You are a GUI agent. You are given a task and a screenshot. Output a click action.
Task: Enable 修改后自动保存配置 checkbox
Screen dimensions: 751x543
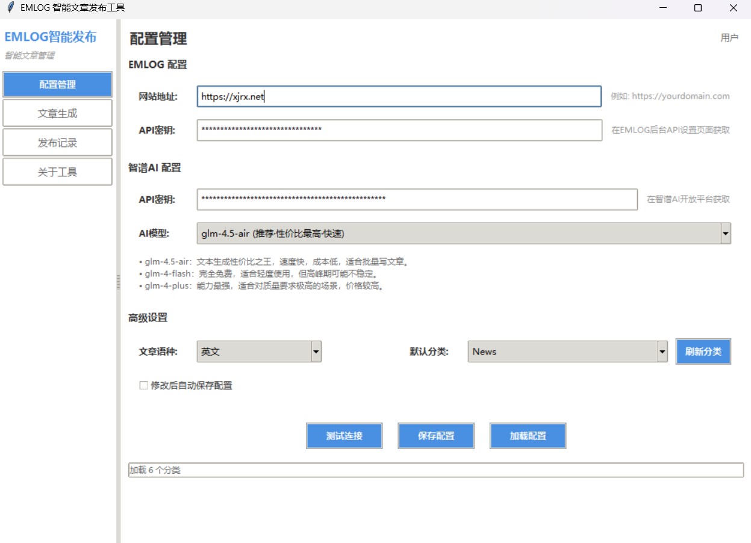[x=144, y=385]
